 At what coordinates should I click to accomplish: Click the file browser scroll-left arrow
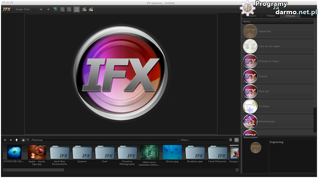pos(4,170)
